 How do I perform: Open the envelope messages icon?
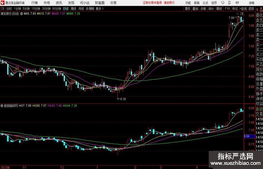(237, 3)
